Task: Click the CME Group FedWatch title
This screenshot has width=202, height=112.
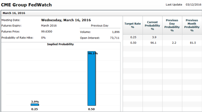Action: click(x=27, y=5)
